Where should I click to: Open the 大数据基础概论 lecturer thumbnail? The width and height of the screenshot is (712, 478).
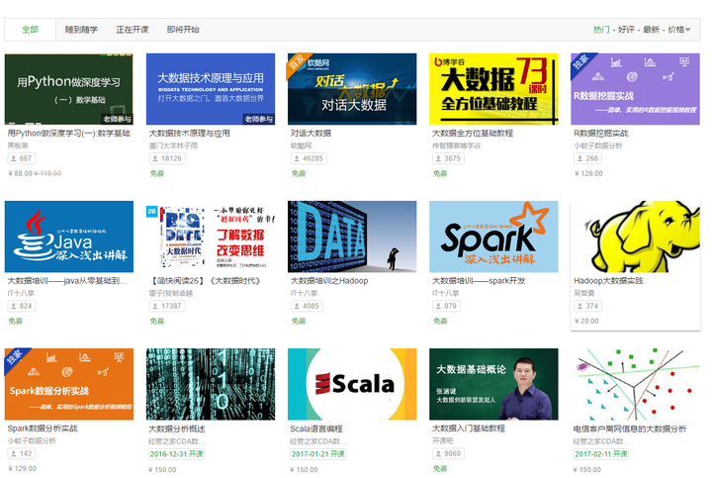494,384
